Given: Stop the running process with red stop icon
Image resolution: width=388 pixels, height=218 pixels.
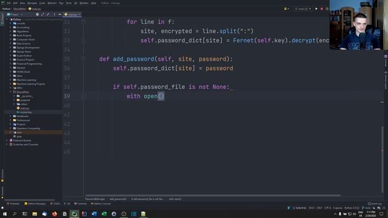Looking at the screenshot, I should tap(322, 8).
